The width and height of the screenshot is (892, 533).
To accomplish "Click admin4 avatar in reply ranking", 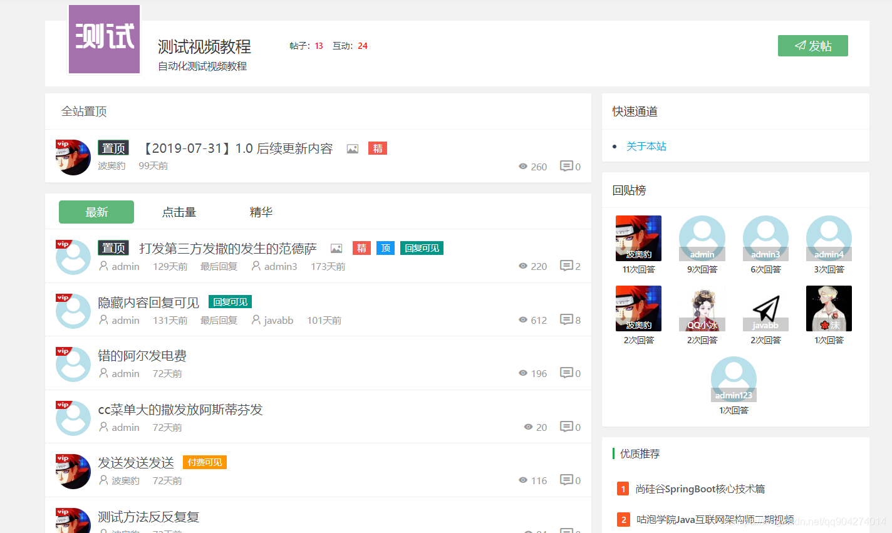I will click(x=829, y=238).
